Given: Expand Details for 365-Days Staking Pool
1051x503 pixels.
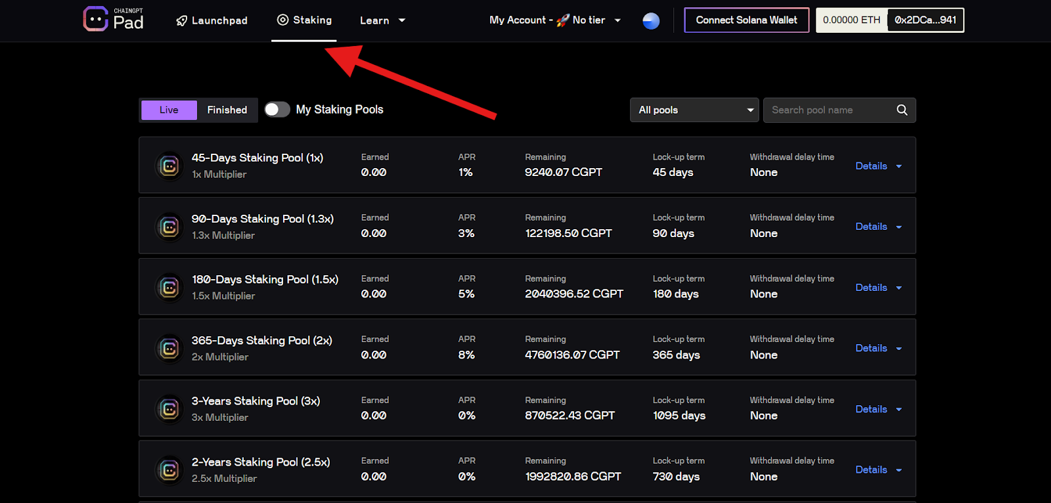Looking at the screenshot, I should [878, 348].
